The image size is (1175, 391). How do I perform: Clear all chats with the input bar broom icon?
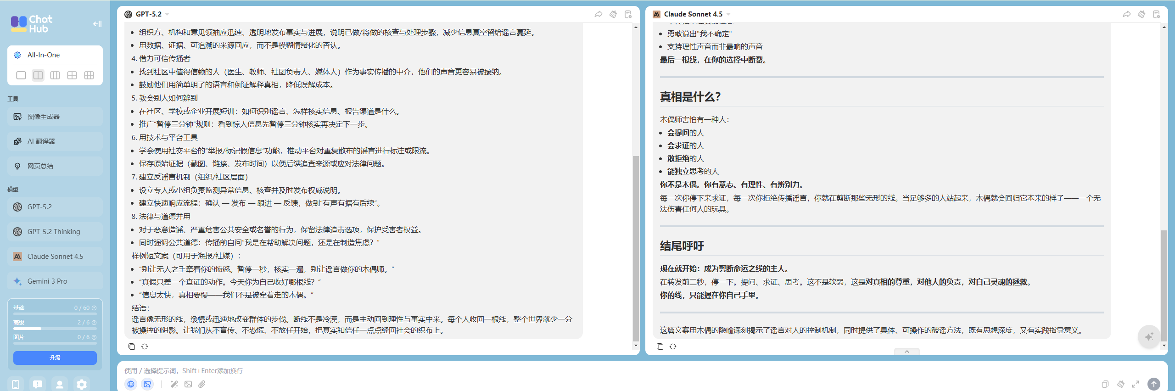[1121, 384]
